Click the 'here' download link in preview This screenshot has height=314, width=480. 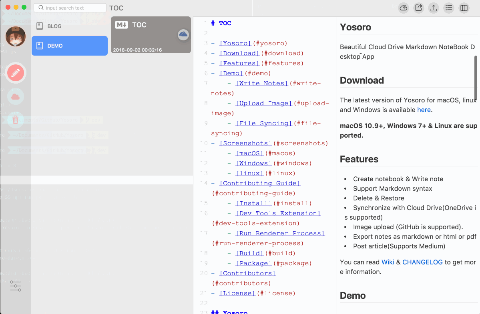point(424,110)
